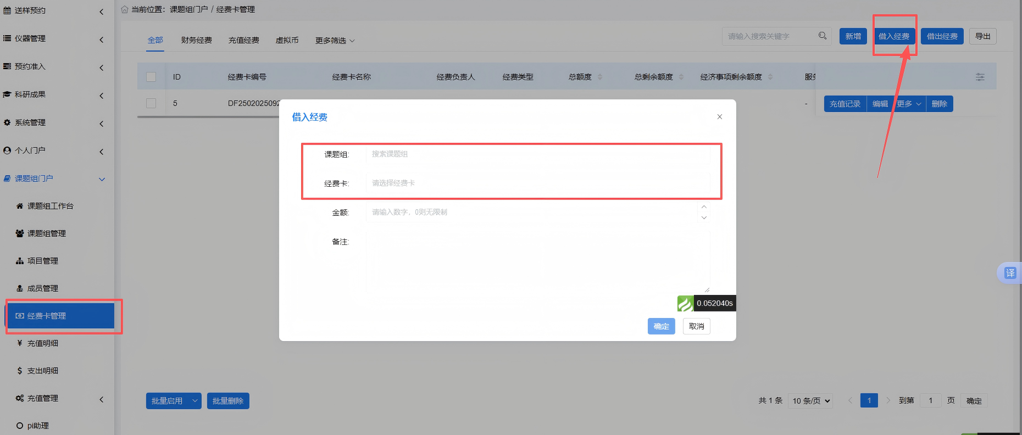Toggle the select-all checkbox in table header
Image resolution: width=1022 pixels, height=435 pixels.
[151, 77]
